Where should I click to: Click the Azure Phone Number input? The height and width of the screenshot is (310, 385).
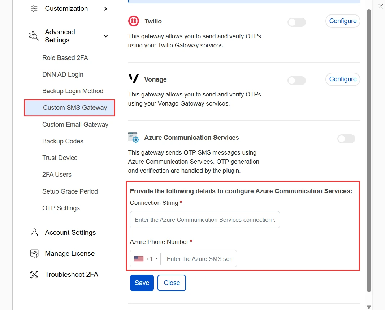(199, 259)
